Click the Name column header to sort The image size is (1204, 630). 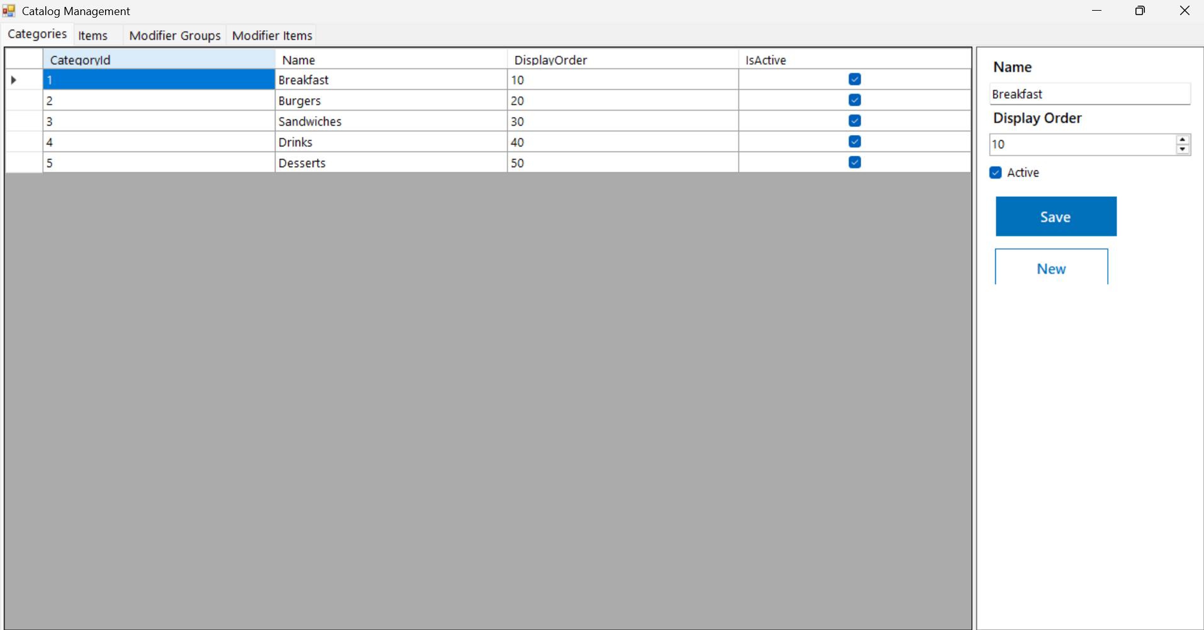click(x=390, y=59)
